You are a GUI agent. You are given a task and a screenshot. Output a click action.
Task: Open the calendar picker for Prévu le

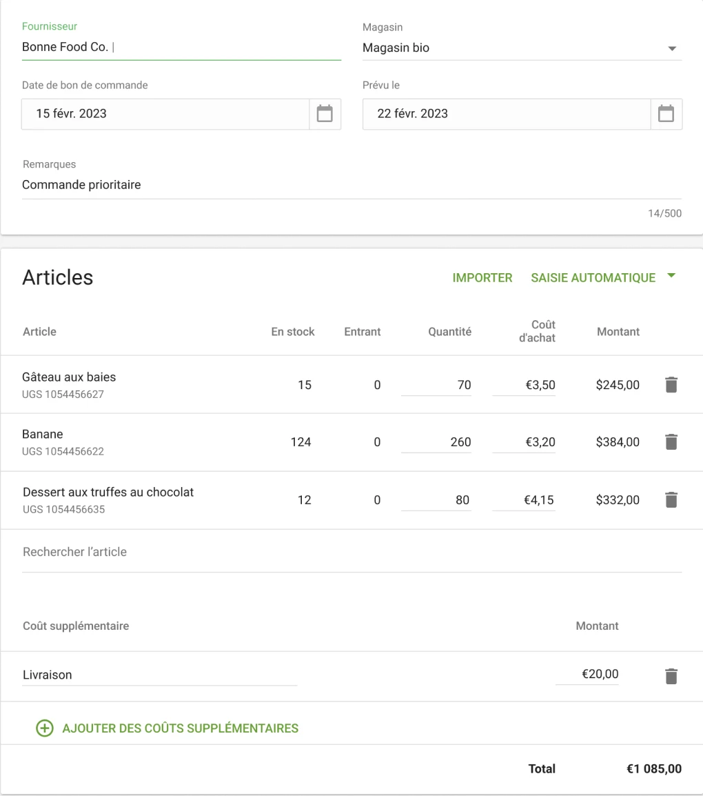pyautogui.click(x=666, y=113)
